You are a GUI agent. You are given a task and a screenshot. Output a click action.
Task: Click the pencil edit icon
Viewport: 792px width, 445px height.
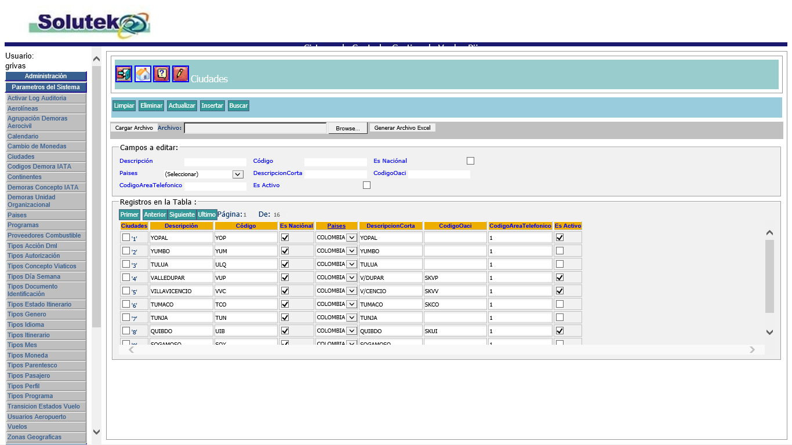pyautogui.click(x=180, y=74)
